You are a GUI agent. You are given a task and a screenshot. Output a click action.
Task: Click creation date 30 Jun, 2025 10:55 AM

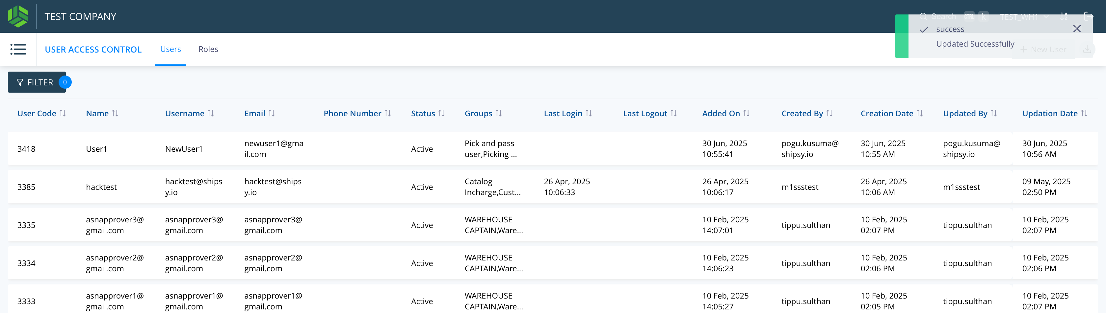click(x=883, y=149)
